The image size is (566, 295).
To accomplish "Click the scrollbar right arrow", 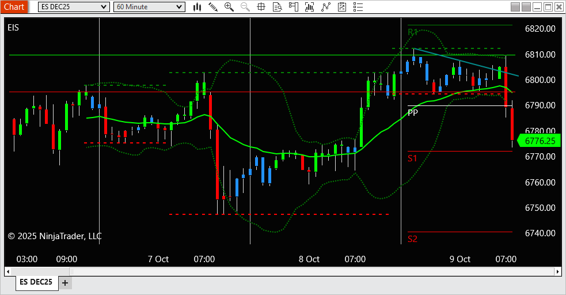I will pyautogui.click(x=558, y=271).
